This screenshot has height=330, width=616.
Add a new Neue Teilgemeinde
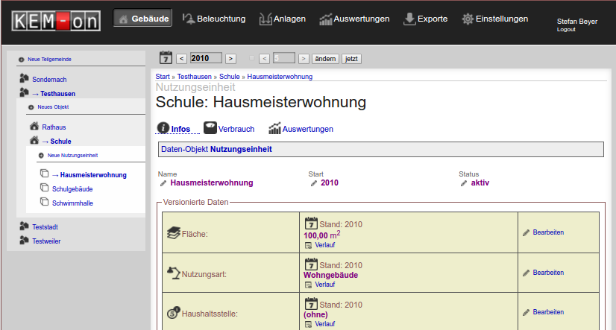click(49, 60)
